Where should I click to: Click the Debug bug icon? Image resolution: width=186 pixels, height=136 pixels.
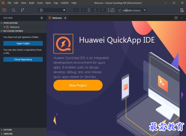[x=95, y=10]
